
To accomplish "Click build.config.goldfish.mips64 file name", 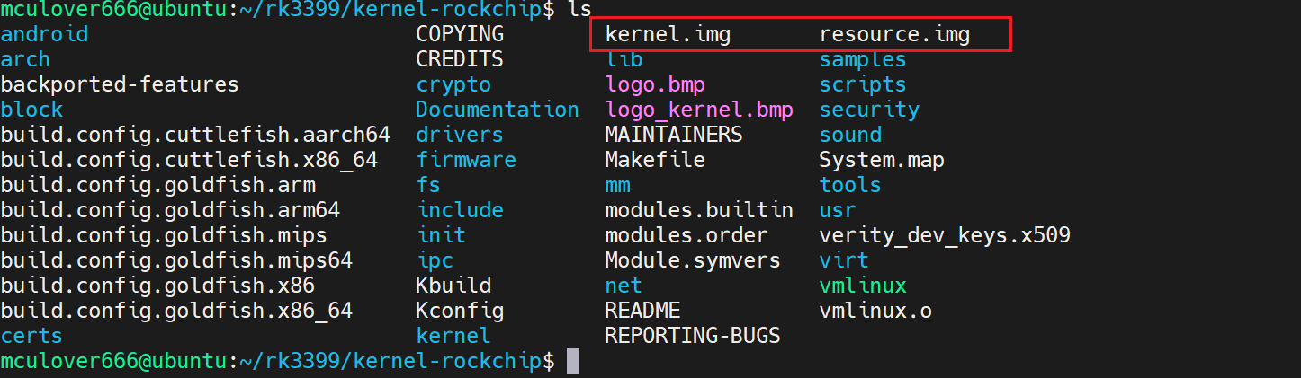I will (176, 261).
